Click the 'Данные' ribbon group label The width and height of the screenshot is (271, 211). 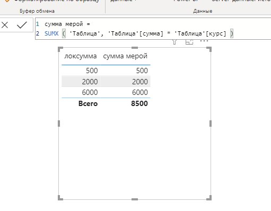point(203,11)
